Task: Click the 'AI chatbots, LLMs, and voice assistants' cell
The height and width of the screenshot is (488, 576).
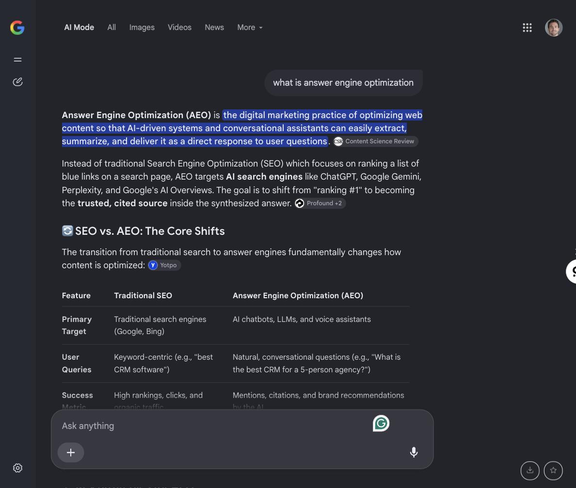Action: tap(302, 320)
